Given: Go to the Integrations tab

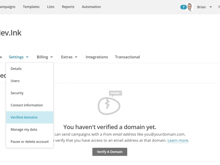Looking at the screenshot, I should (x=97, y=57).
